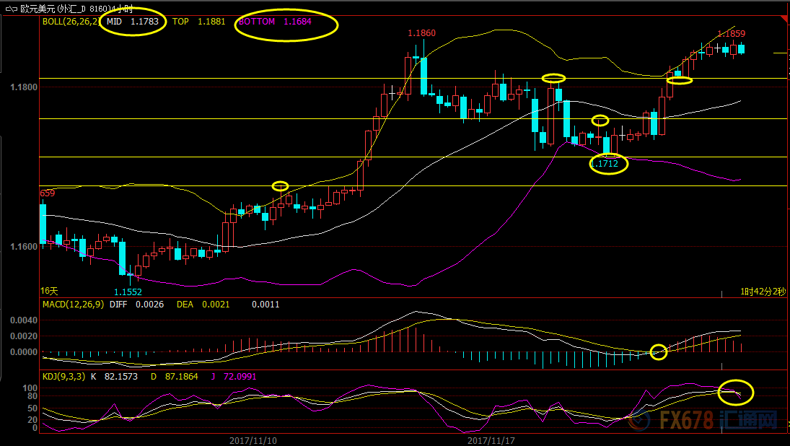Screen dimensions: 790x446
Task: Open the KDJ(9,3,3) indicator label
Action: coord(64,377)
